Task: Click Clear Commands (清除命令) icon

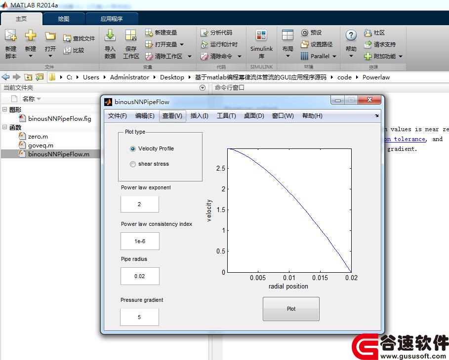Action: click(204, 56)
